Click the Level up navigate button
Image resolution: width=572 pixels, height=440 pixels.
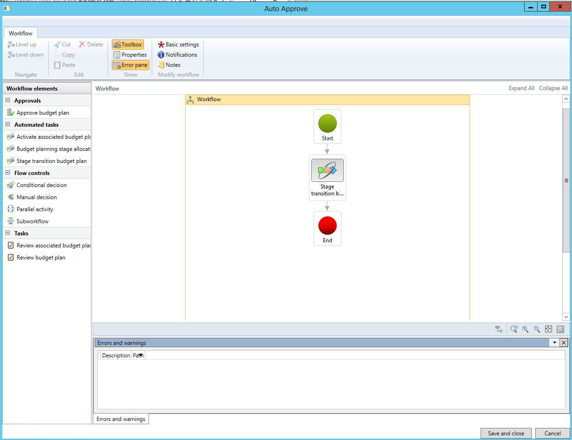tap(22, 45)
